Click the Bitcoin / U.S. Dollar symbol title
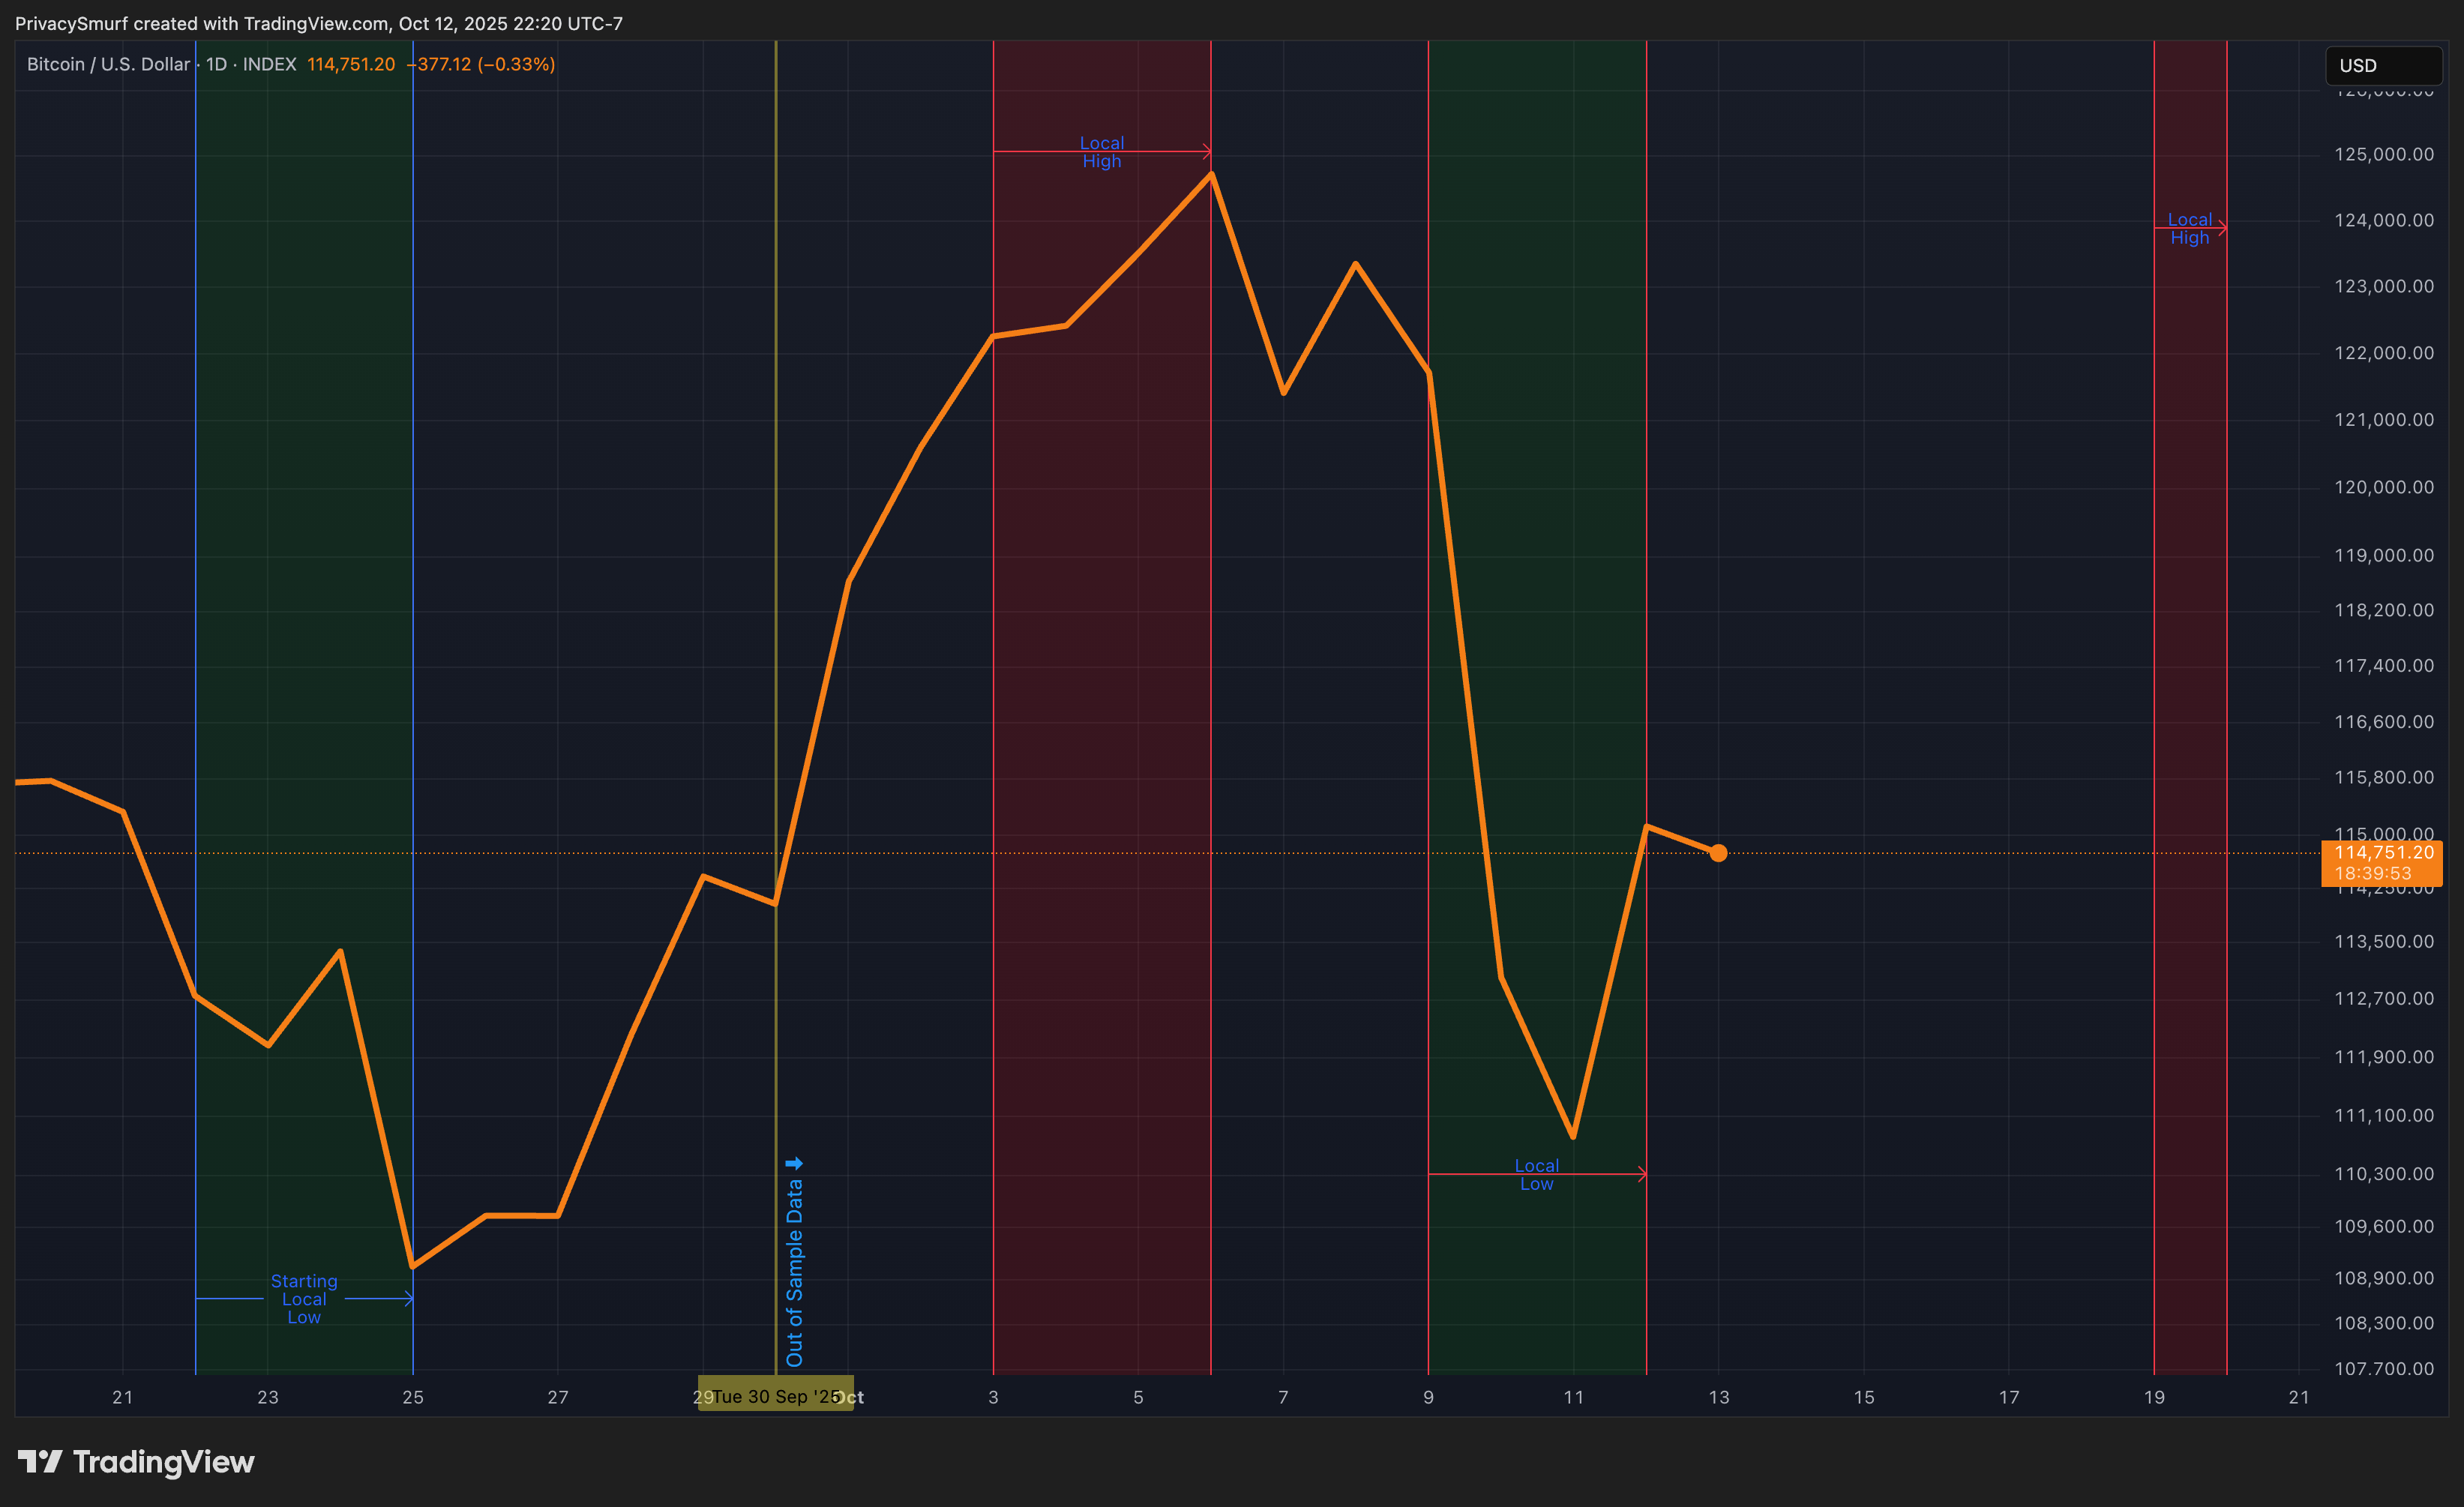This screenshot has width=2464, height=1507. (108, 64)
